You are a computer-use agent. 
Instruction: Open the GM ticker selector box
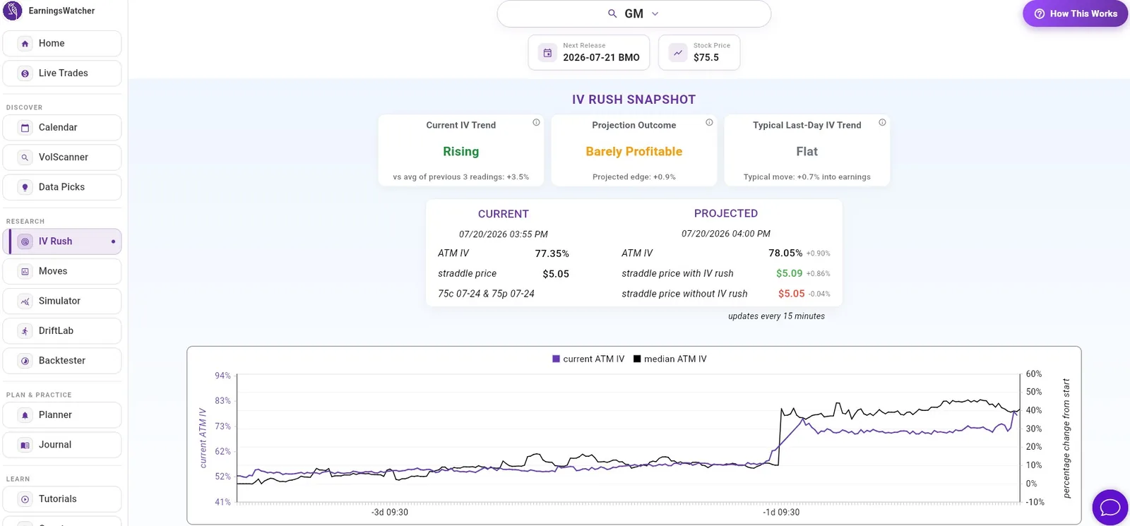pos(634,13)
